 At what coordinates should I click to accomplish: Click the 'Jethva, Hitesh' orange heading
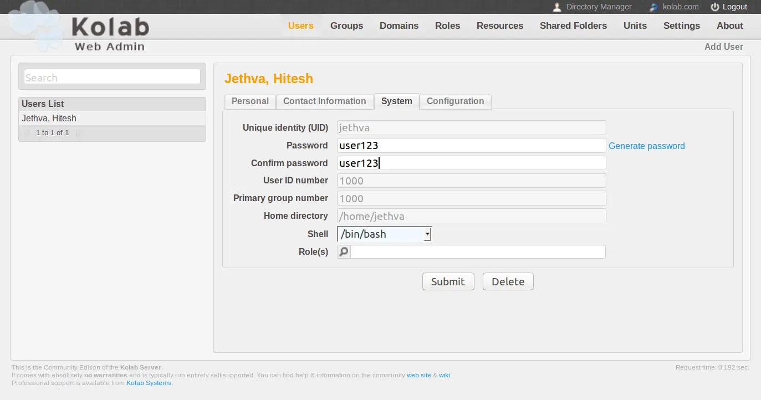coord(269,79)
